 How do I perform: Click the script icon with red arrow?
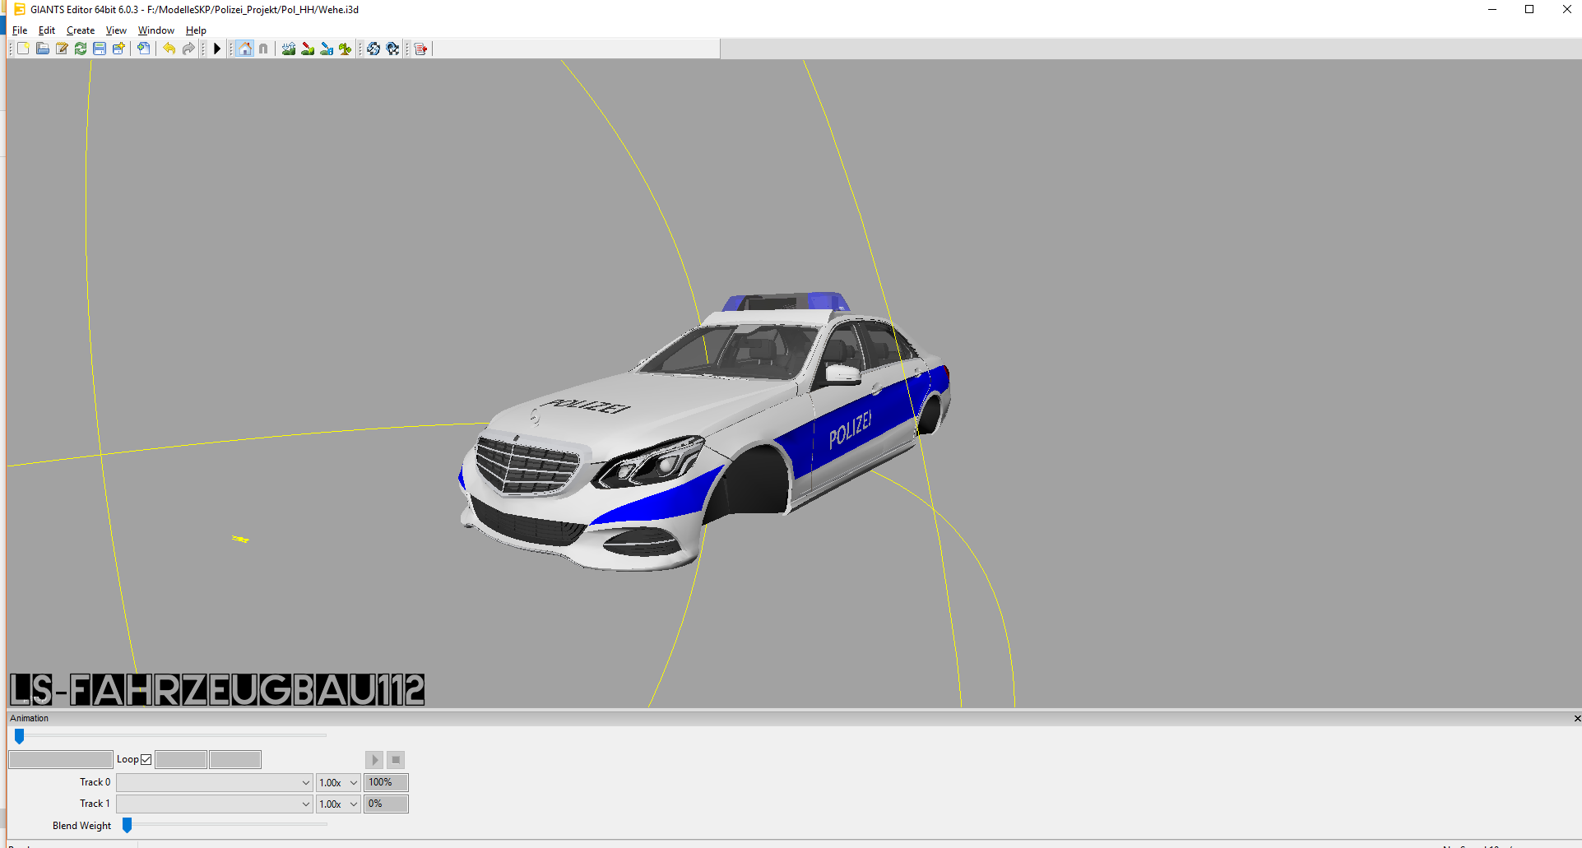tap(421, 49)
